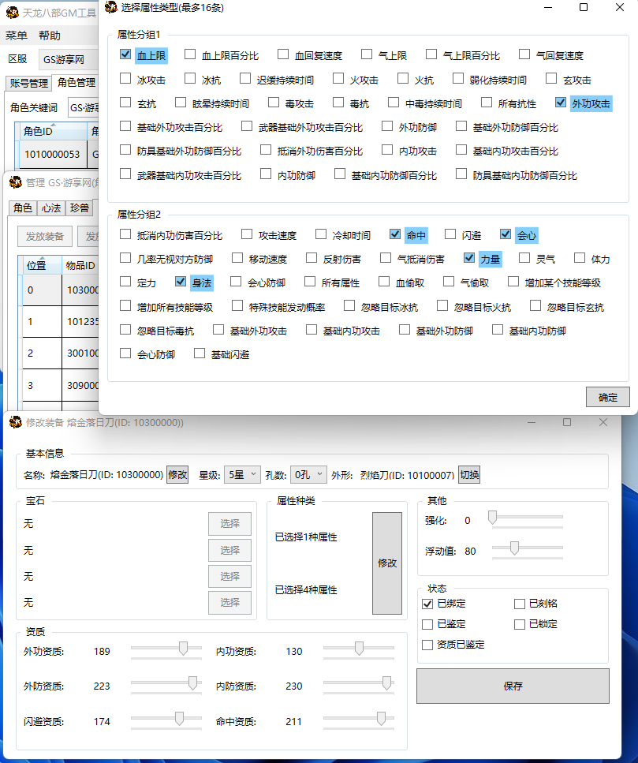Image resolution: width=638 pixels, height=763 pixels.
Task: Switch to the 账号管理 tab
Action: [x=29, y=83]
